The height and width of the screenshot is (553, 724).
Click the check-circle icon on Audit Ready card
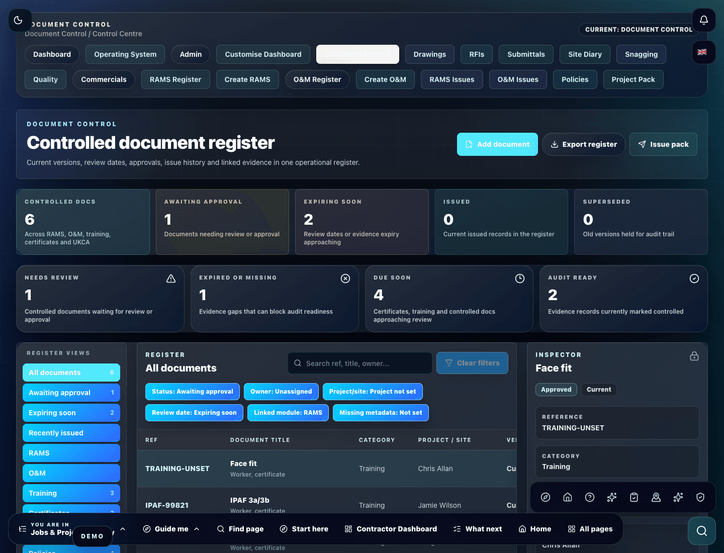[x=694, y=279]
